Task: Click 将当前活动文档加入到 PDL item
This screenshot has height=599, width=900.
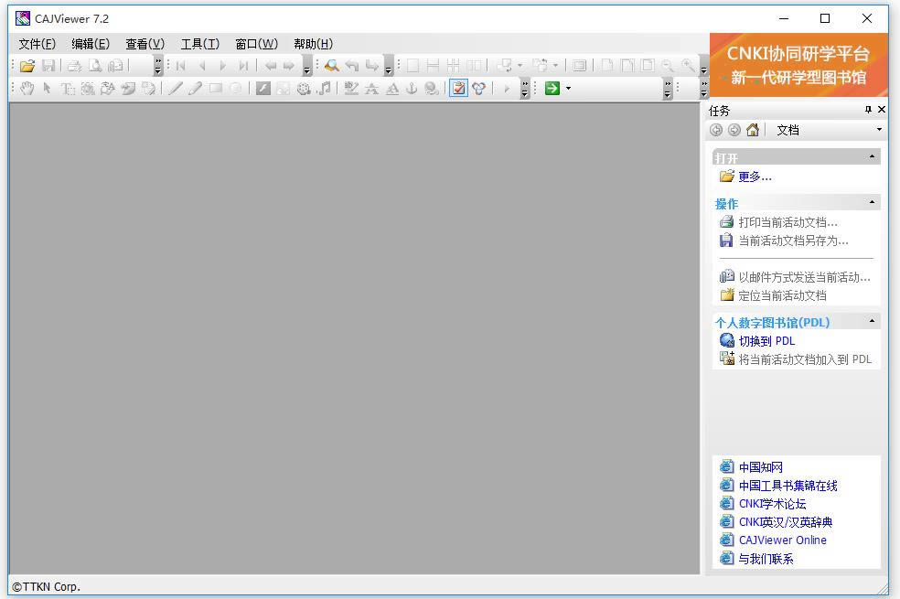Action: [805, 359]
